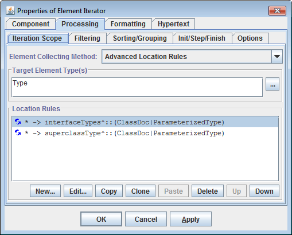The image size is (292, 235).
Task: Copy the selected location rule
Action: (109, 191)
